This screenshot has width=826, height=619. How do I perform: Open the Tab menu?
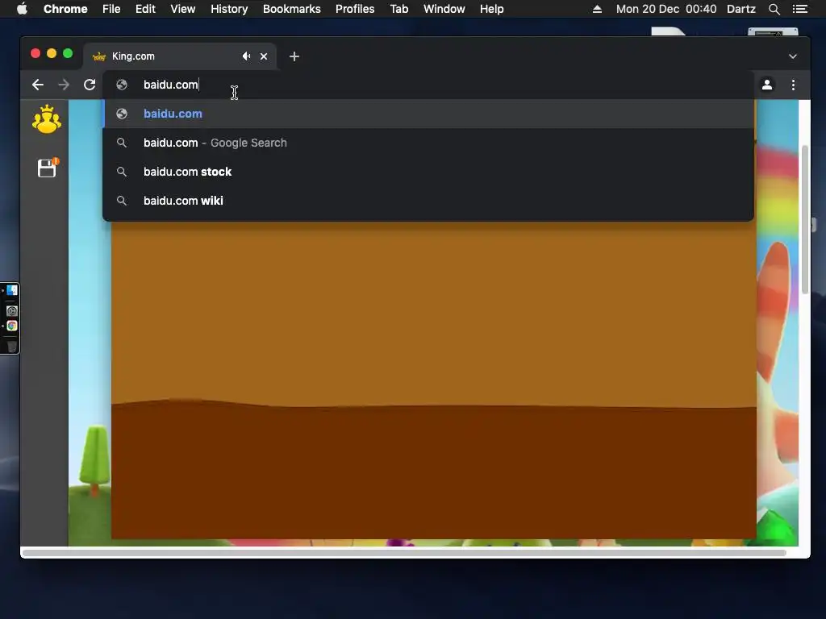click(x=398, y=9)
